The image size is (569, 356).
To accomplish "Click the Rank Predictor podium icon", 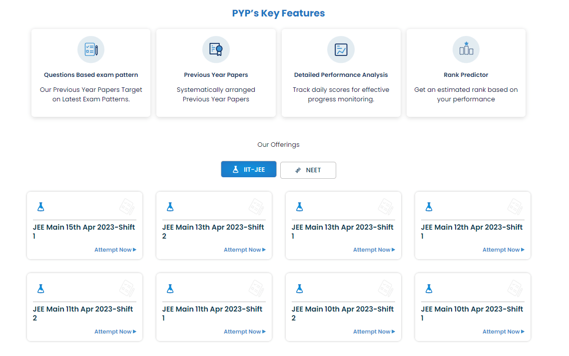I will coord(466,49).
